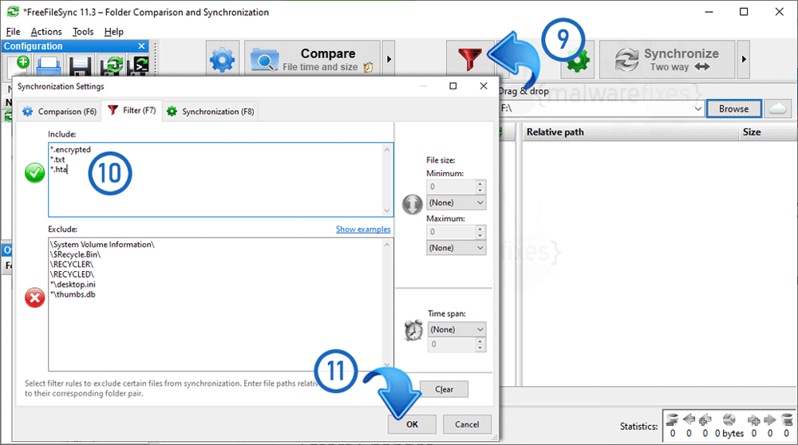The height and width of the screenshot is (445, 798).
Task: Click the clock icon on Compare button
Action: point(368,67)
